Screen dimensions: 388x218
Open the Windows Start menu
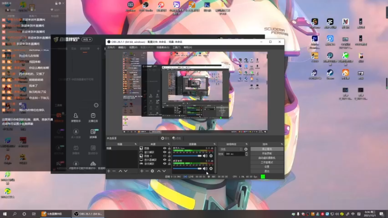click(x=5, y=214)
